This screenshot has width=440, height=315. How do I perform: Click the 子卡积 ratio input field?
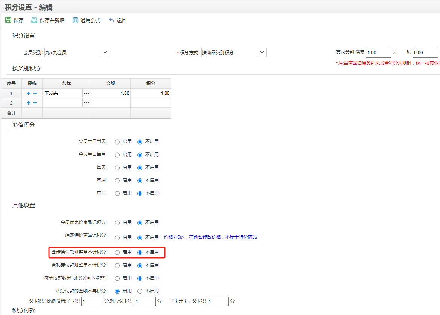click(92, 301)
